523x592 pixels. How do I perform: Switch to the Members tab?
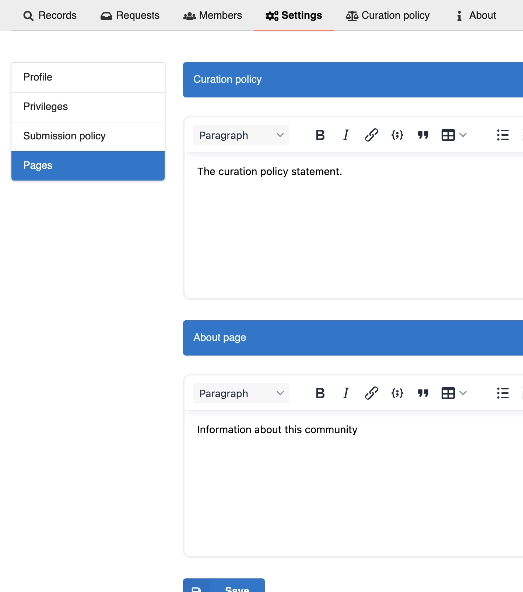pyautogui.click(x=213, y=15)
